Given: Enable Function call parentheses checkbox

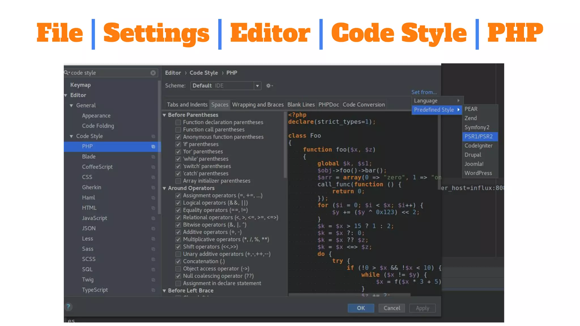Looking at the screenshot, I should 178,130.
